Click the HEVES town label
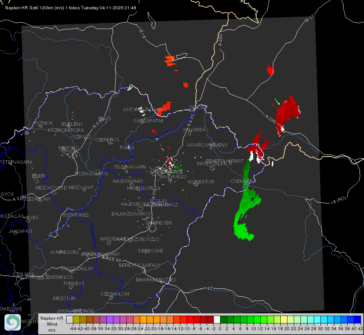Screen dimensions: 364x335 (x=31, y=218)
